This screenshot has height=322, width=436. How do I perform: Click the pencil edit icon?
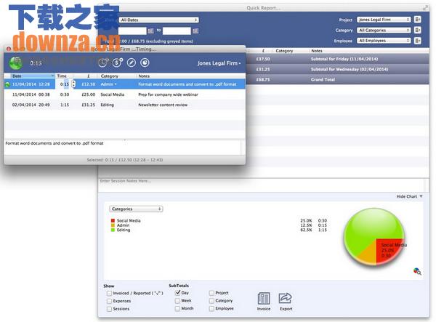point(132,63)
